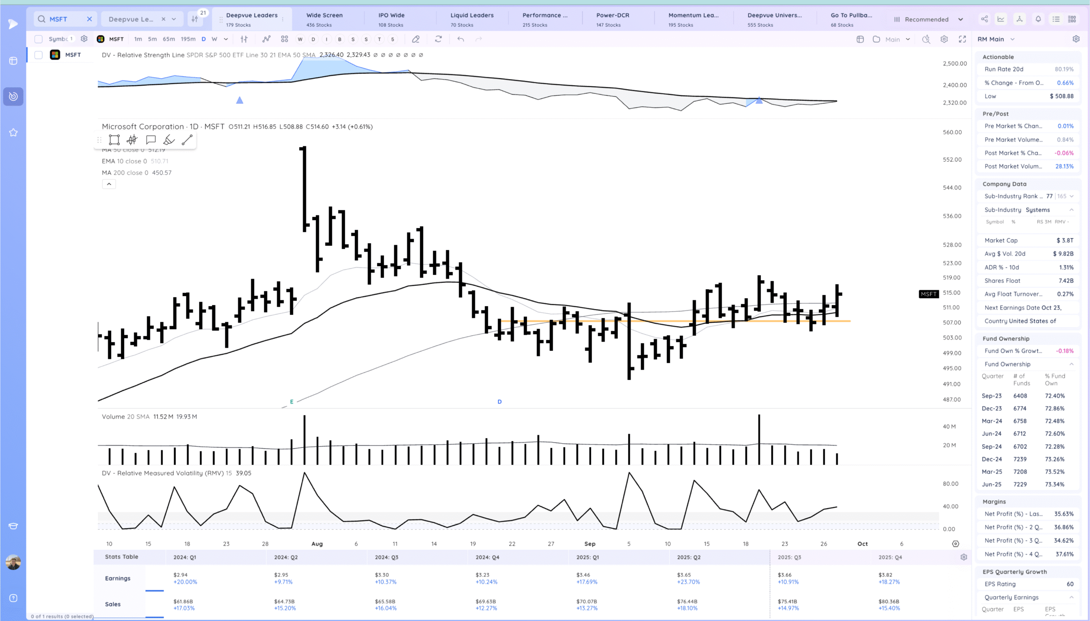Open the help question mark icon in sidebar
1090x621 pixels.
click(x=13, y=598)
